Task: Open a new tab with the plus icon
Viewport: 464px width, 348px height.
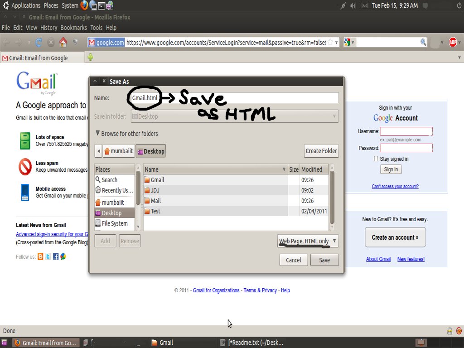Action: [x=90, y=57]
